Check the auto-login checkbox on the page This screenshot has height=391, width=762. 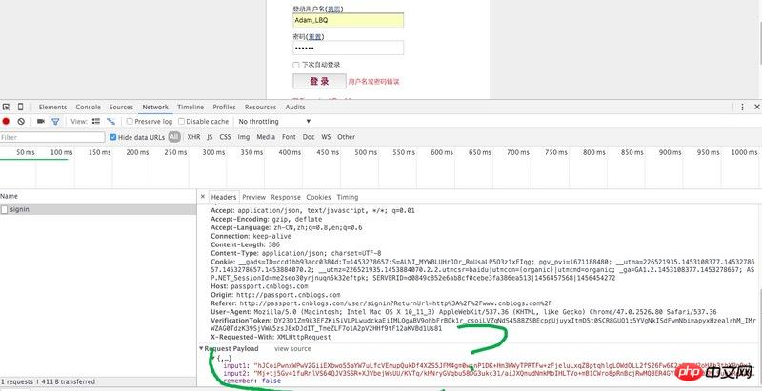pos(296,65)
